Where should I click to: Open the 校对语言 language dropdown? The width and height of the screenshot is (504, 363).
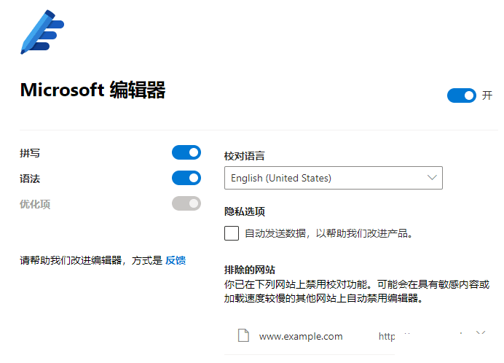pyautogui.click(x=334, y=178)
